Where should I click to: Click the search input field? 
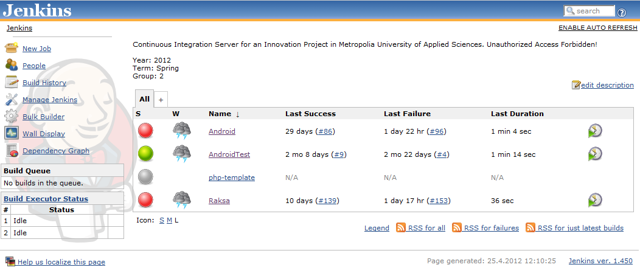click(589, 11)
